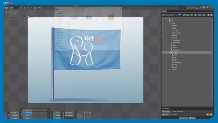Collapse the Images node expander
This screenshot has width=218, height=123.
(170, 53)
